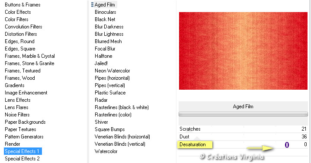The image size is (311, 163).
Task: Adjust the Desaturation slider row
Action: tap(243, 144)
